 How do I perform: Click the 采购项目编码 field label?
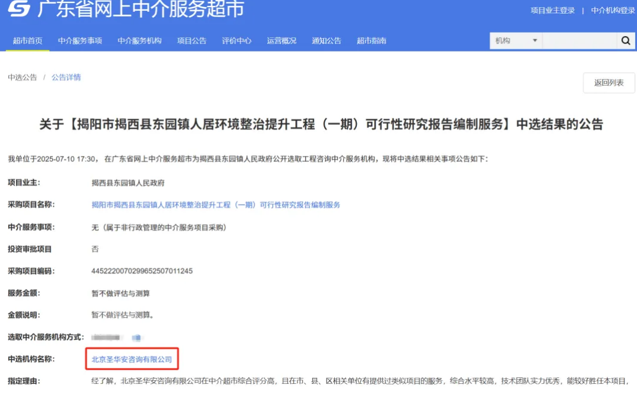point(32,271)
